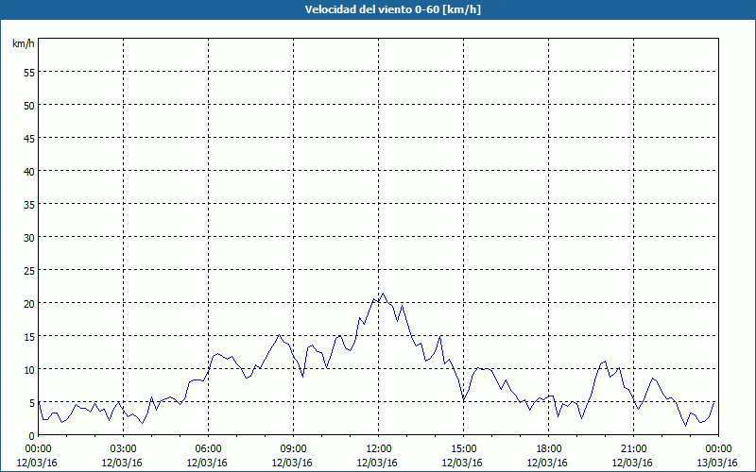Select the "55" y-axis value
Viewport: 756px width, 472px height.
coord(29,73)
